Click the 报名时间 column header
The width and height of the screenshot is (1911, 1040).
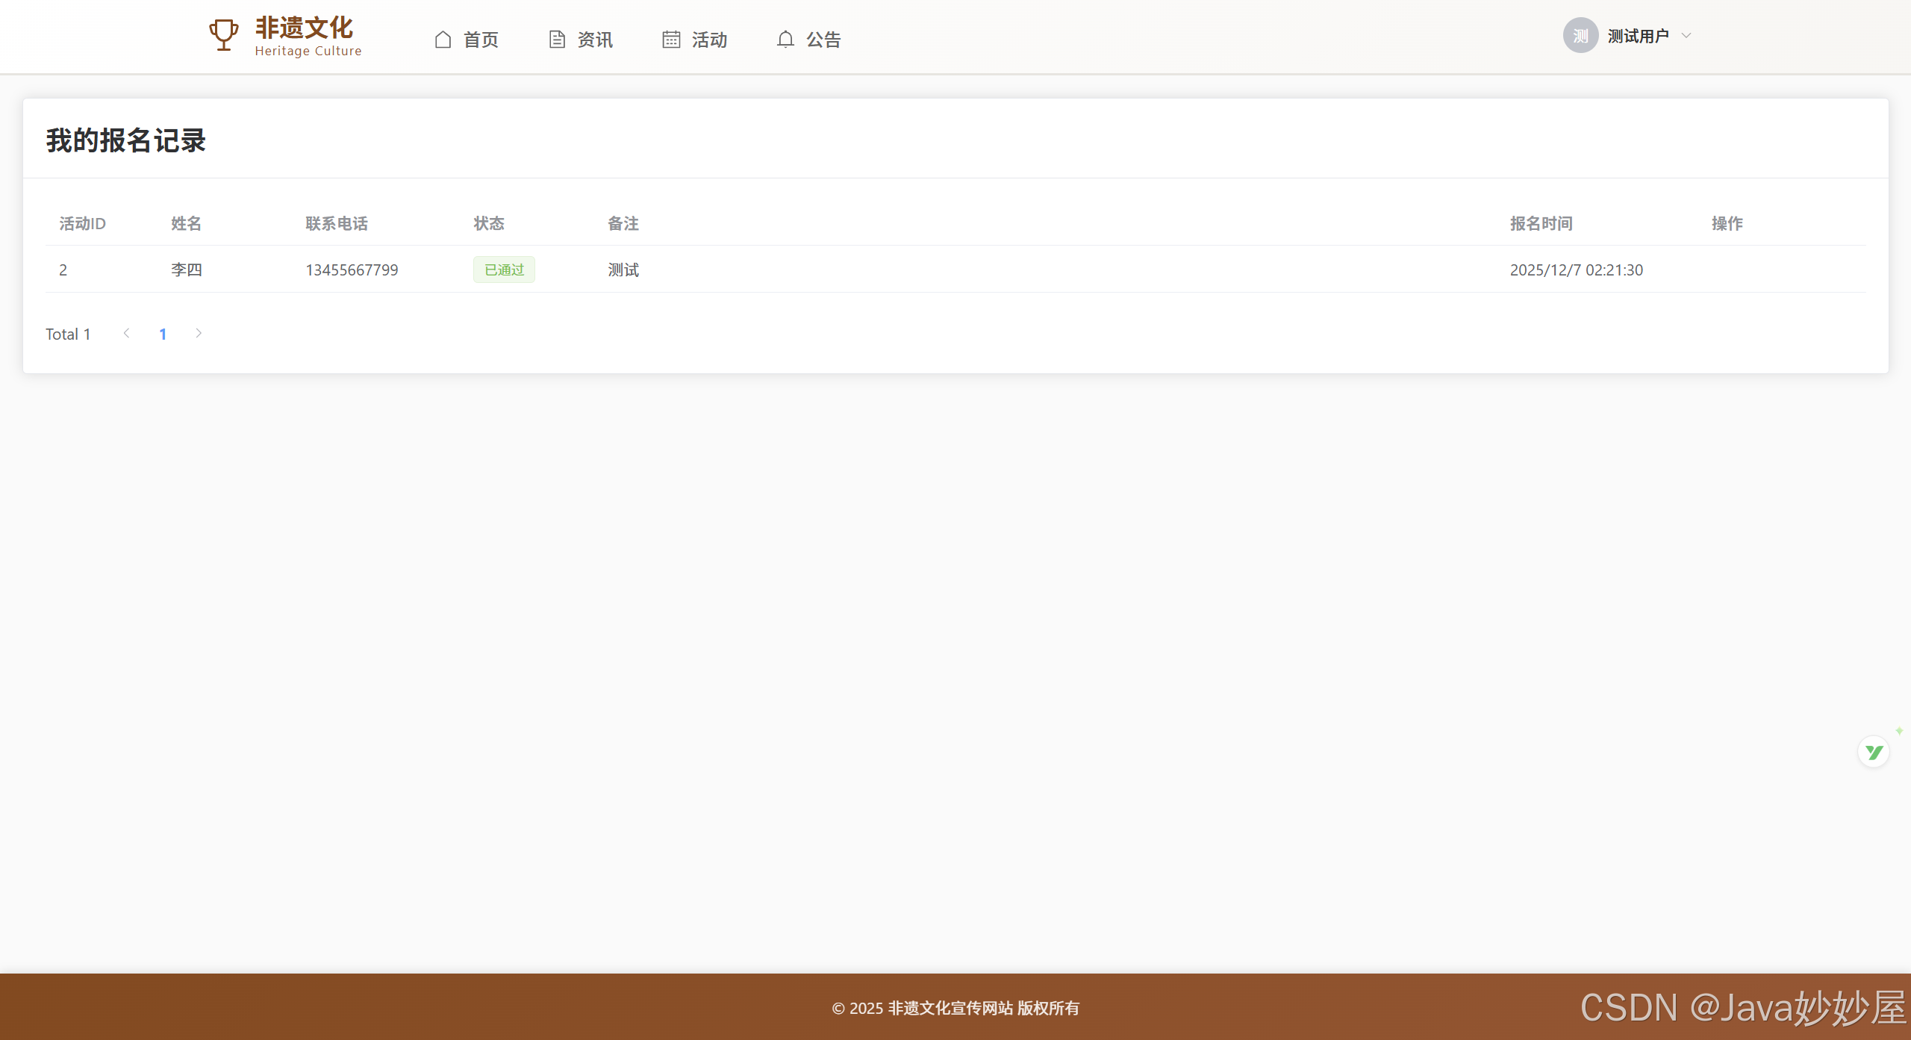1541,223
